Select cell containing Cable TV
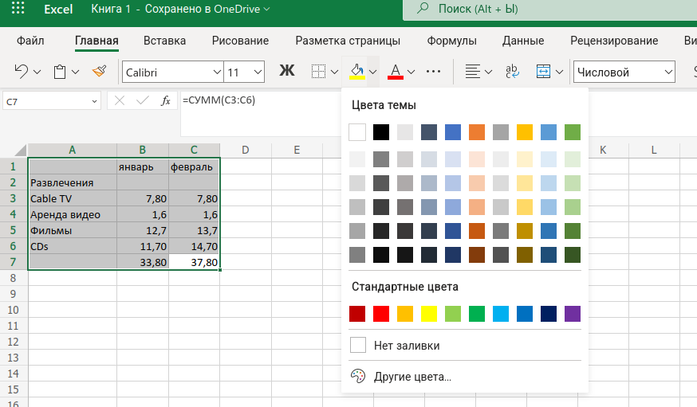697x407 pixels. coord(73,198)
